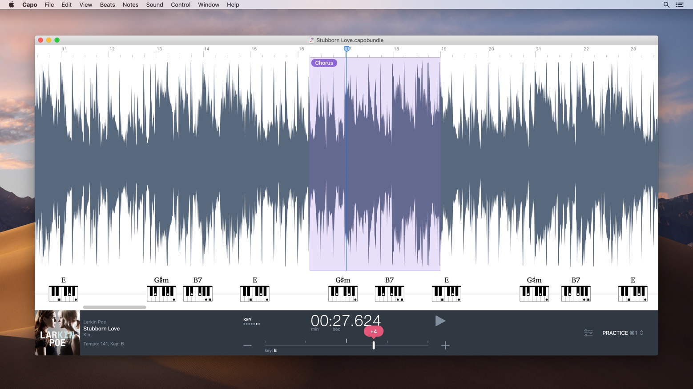Open the effects and mixer sliders panel

point(588,333)
